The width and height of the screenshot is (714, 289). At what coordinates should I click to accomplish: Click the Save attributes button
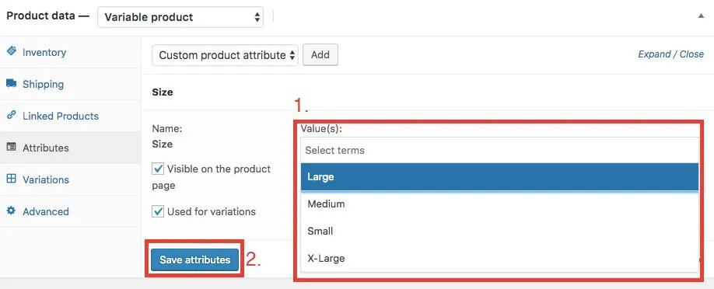tap(195, 260)
